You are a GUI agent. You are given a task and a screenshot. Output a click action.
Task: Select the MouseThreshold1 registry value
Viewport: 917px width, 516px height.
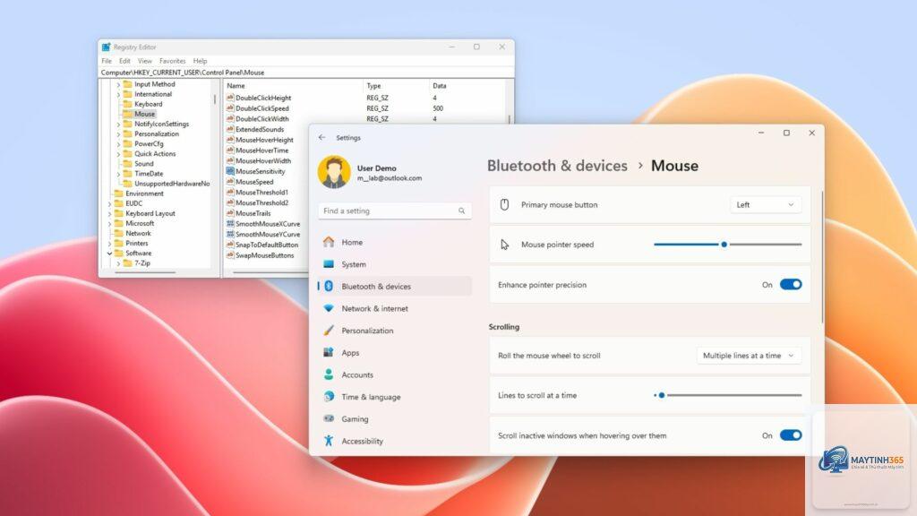pos(261,193)
